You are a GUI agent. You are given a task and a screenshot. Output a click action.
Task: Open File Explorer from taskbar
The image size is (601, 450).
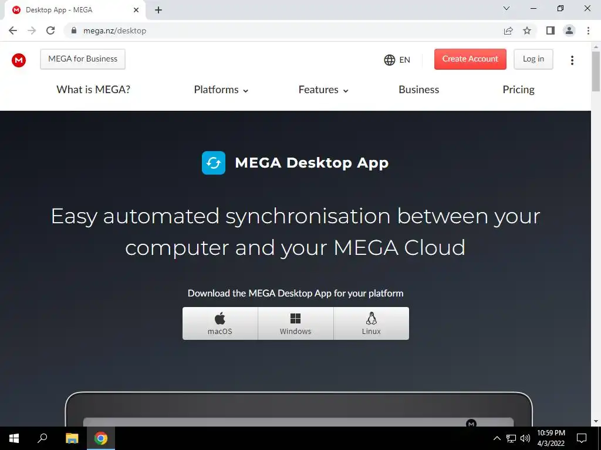pos(72,438)
